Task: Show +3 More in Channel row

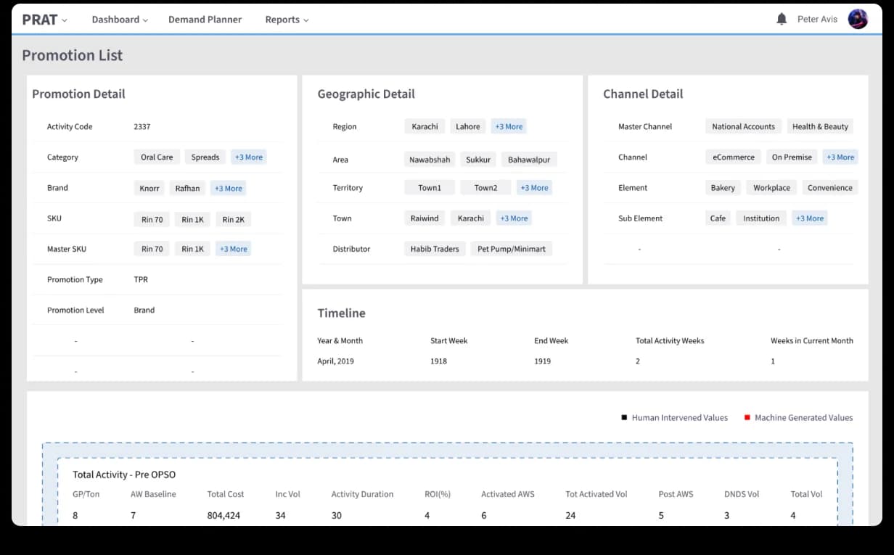Action: (x=840, y=157)
